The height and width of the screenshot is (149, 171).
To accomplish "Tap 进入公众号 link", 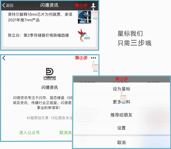I will click(x=29, y=133).
